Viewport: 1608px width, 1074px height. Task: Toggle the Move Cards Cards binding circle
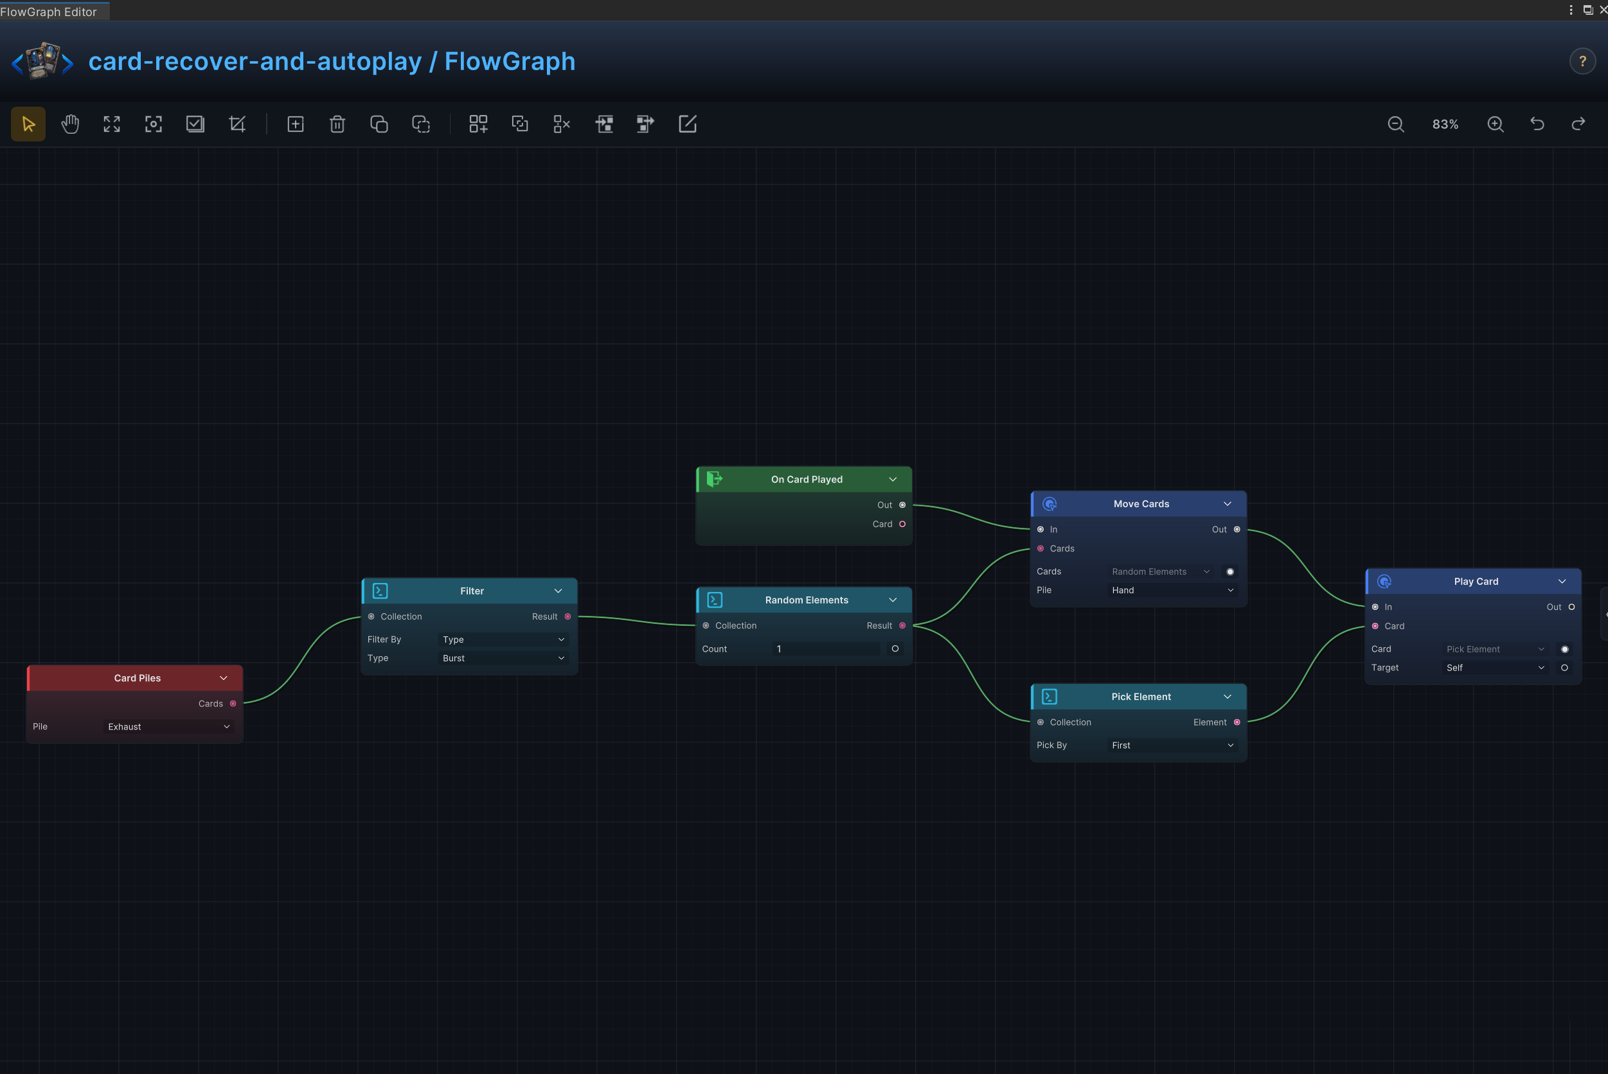tap(1230, 571)
